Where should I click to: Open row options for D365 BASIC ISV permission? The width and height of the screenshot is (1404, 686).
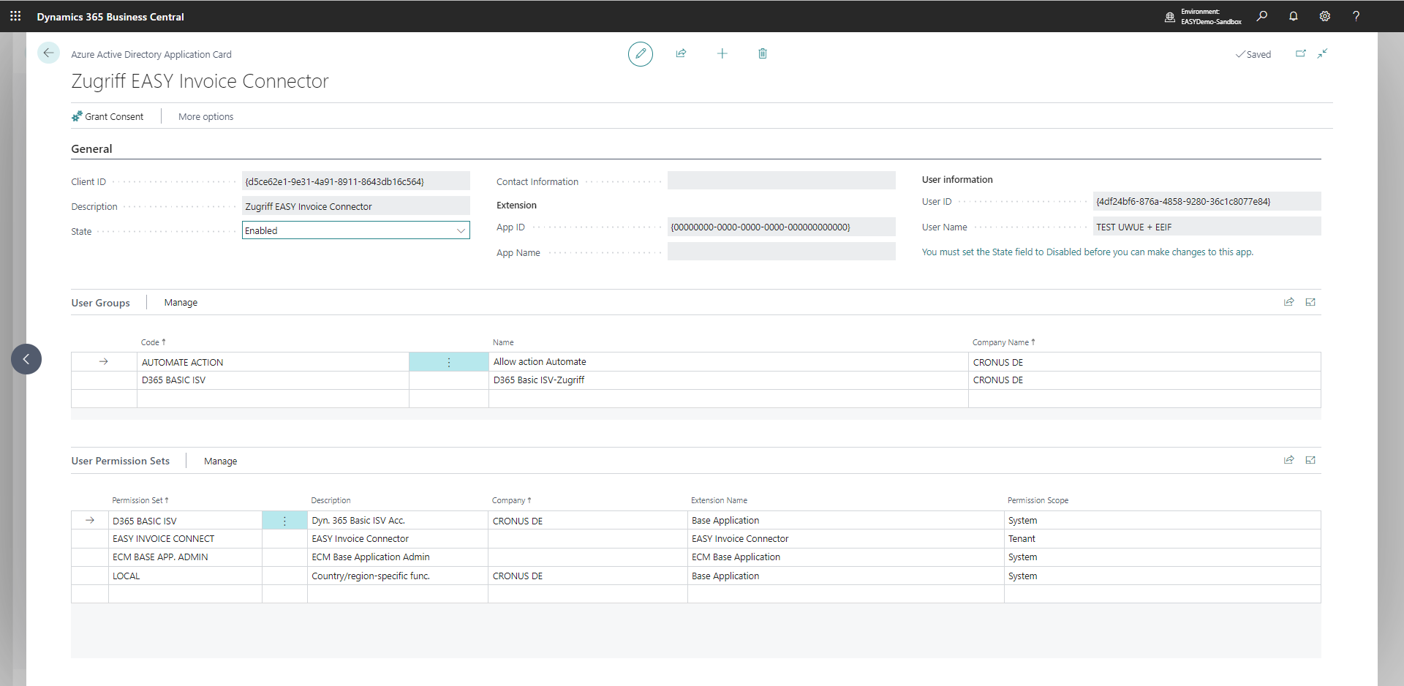[x=284, y=521]
